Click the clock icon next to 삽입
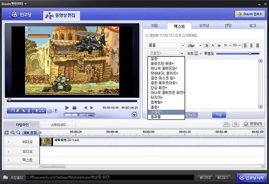 coord(49,110)
